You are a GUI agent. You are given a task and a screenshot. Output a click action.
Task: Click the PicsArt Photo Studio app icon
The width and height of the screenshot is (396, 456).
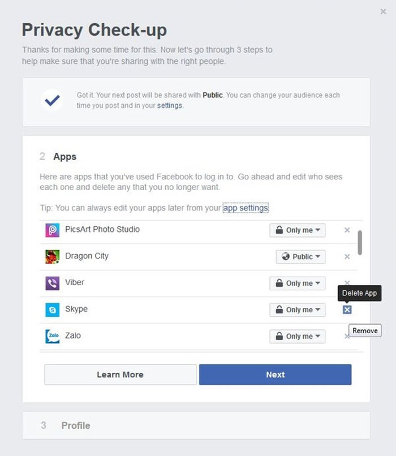click(52, 230)
